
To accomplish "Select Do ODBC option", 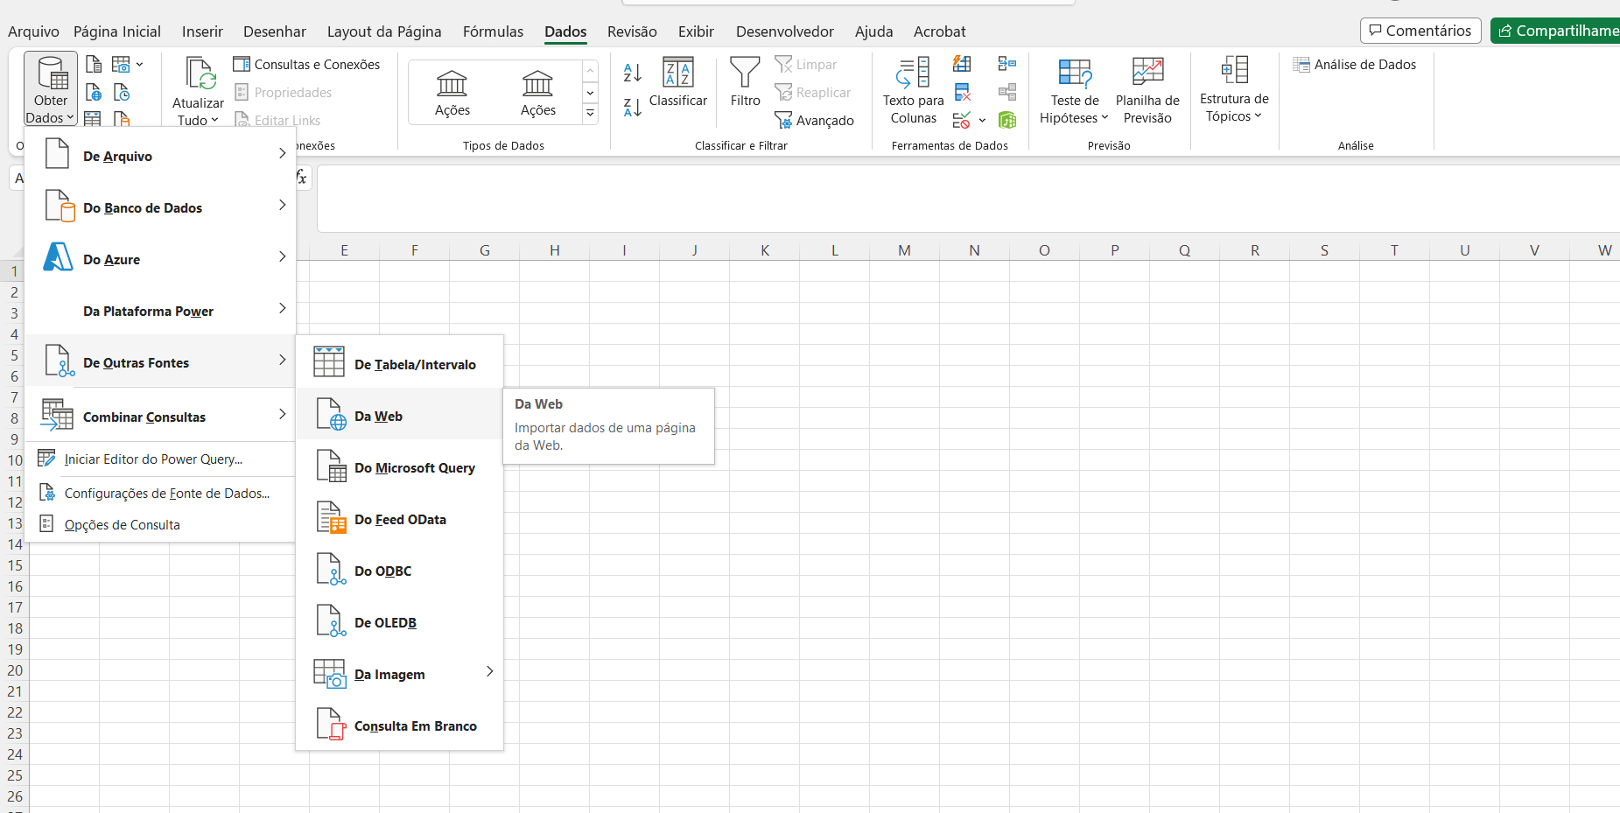I will coord(400,571).
